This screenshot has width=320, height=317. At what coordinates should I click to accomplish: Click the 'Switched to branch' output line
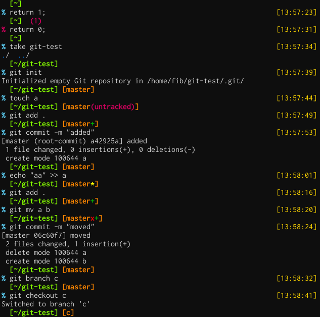point(45,304)
